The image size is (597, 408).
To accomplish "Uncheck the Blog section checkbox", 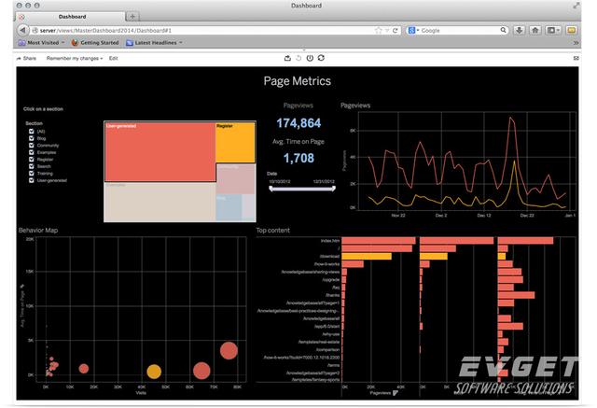I will click(32, 138).
